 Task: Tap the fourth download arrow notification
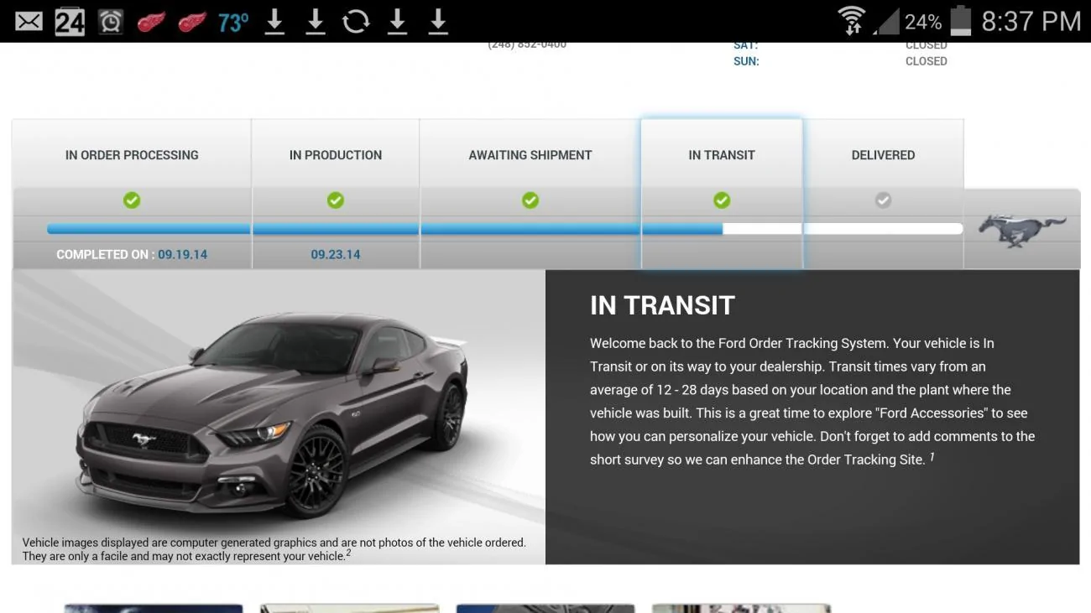coord(438,21)
